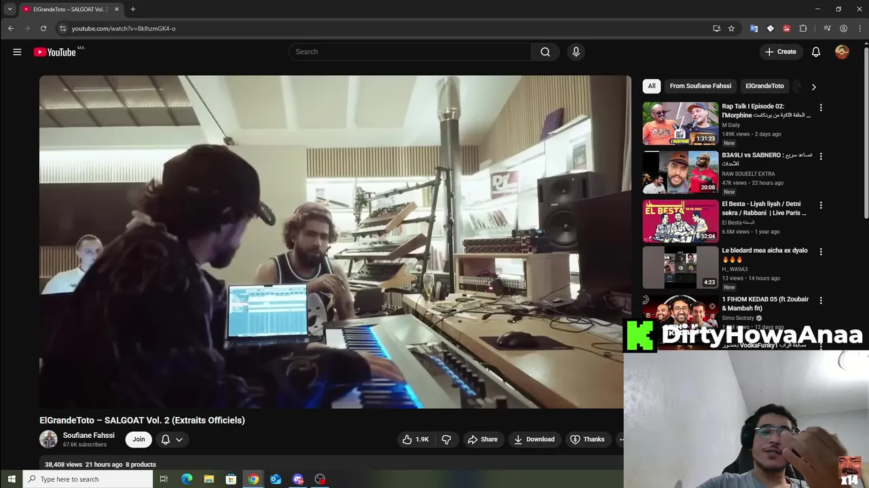This screenshot has height=488, width=869.
Task: Install or cast icon in address bar
Action: [716, 28]
